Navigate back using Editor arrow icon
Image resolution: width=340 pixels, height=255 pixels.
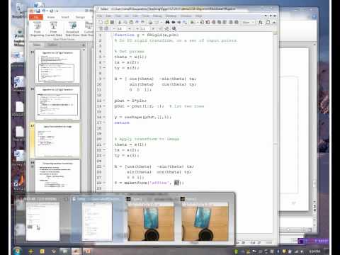pyautogui.click(x=174, y=22)
